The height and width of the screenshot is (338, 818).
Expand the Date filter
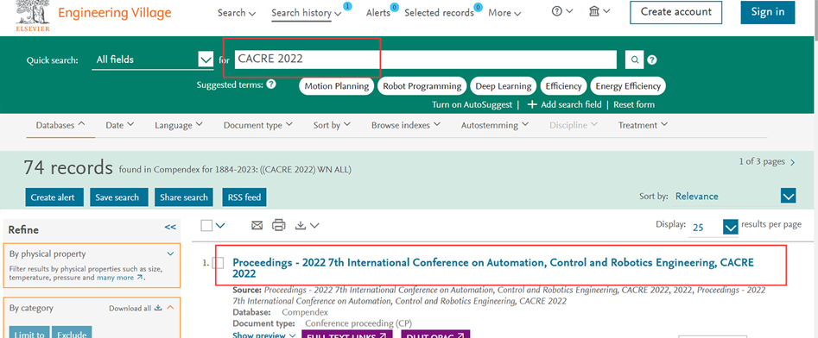(x=119, y=126)
